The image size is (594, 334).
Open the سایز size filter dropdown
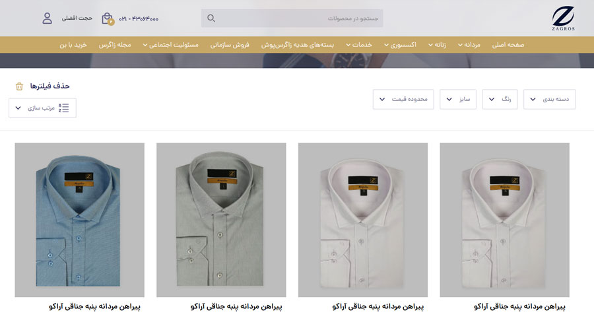pos(457,99)
